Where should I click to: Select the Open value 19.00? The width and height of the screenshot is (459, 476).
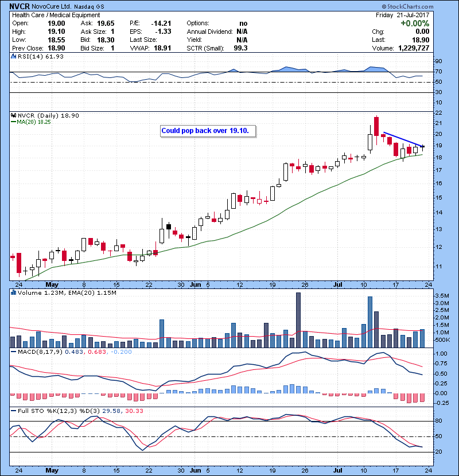pyautogui.click(x=56, y=24)
